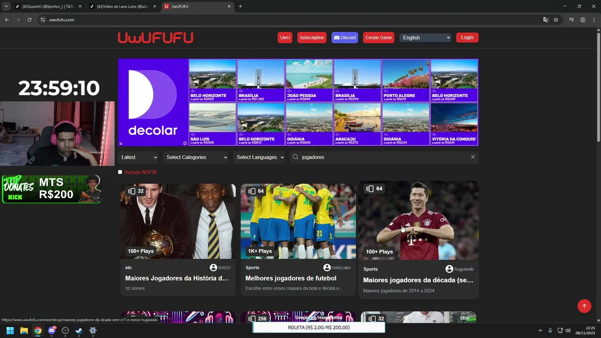This screenshot has width=601, height=338.
Task: Expand the Select Categories dropdown
Action: click(196, 157)
